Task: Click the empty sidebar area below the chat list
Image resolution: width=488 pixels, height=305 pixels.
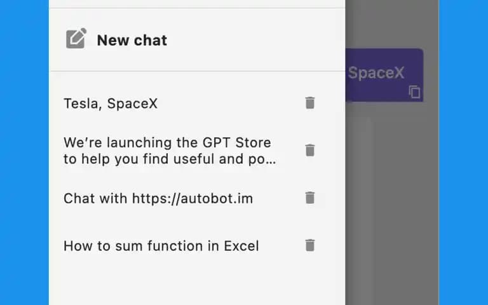Action: pos(197,283)
